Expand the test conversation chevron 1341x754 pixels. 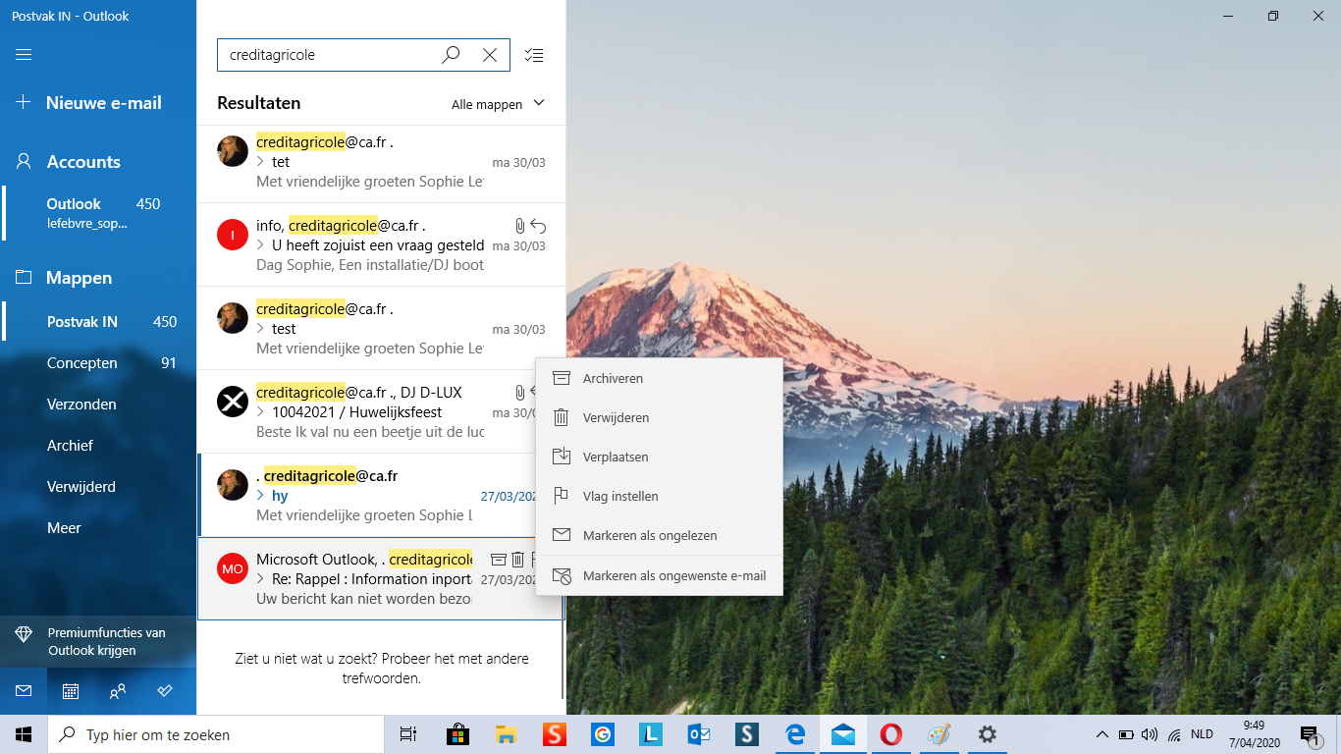260,329
